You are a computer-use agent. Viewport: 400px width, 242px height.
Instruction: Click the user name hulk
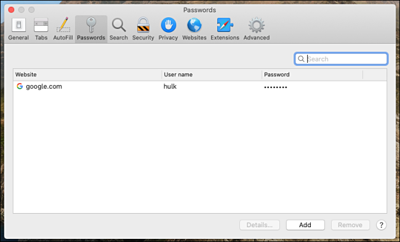(170, 86)
